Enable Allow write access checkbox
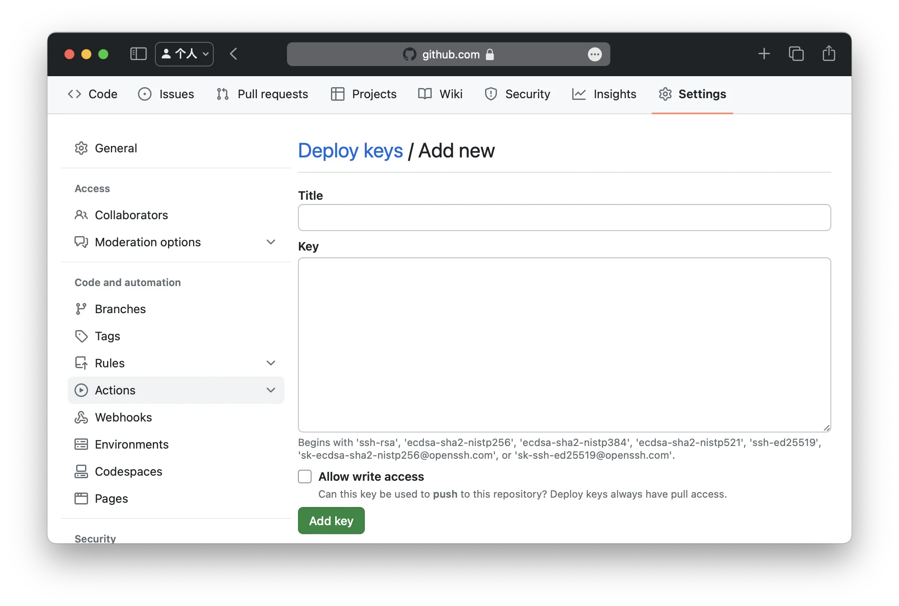 305,477
